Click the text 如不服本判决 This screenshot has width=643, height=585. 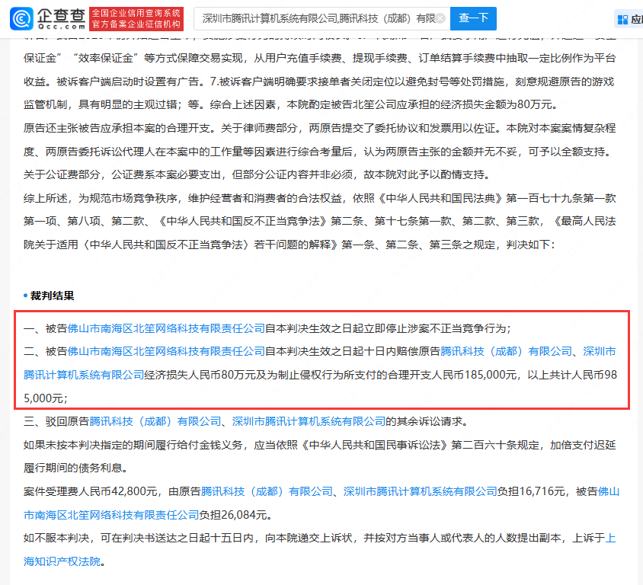56,538
